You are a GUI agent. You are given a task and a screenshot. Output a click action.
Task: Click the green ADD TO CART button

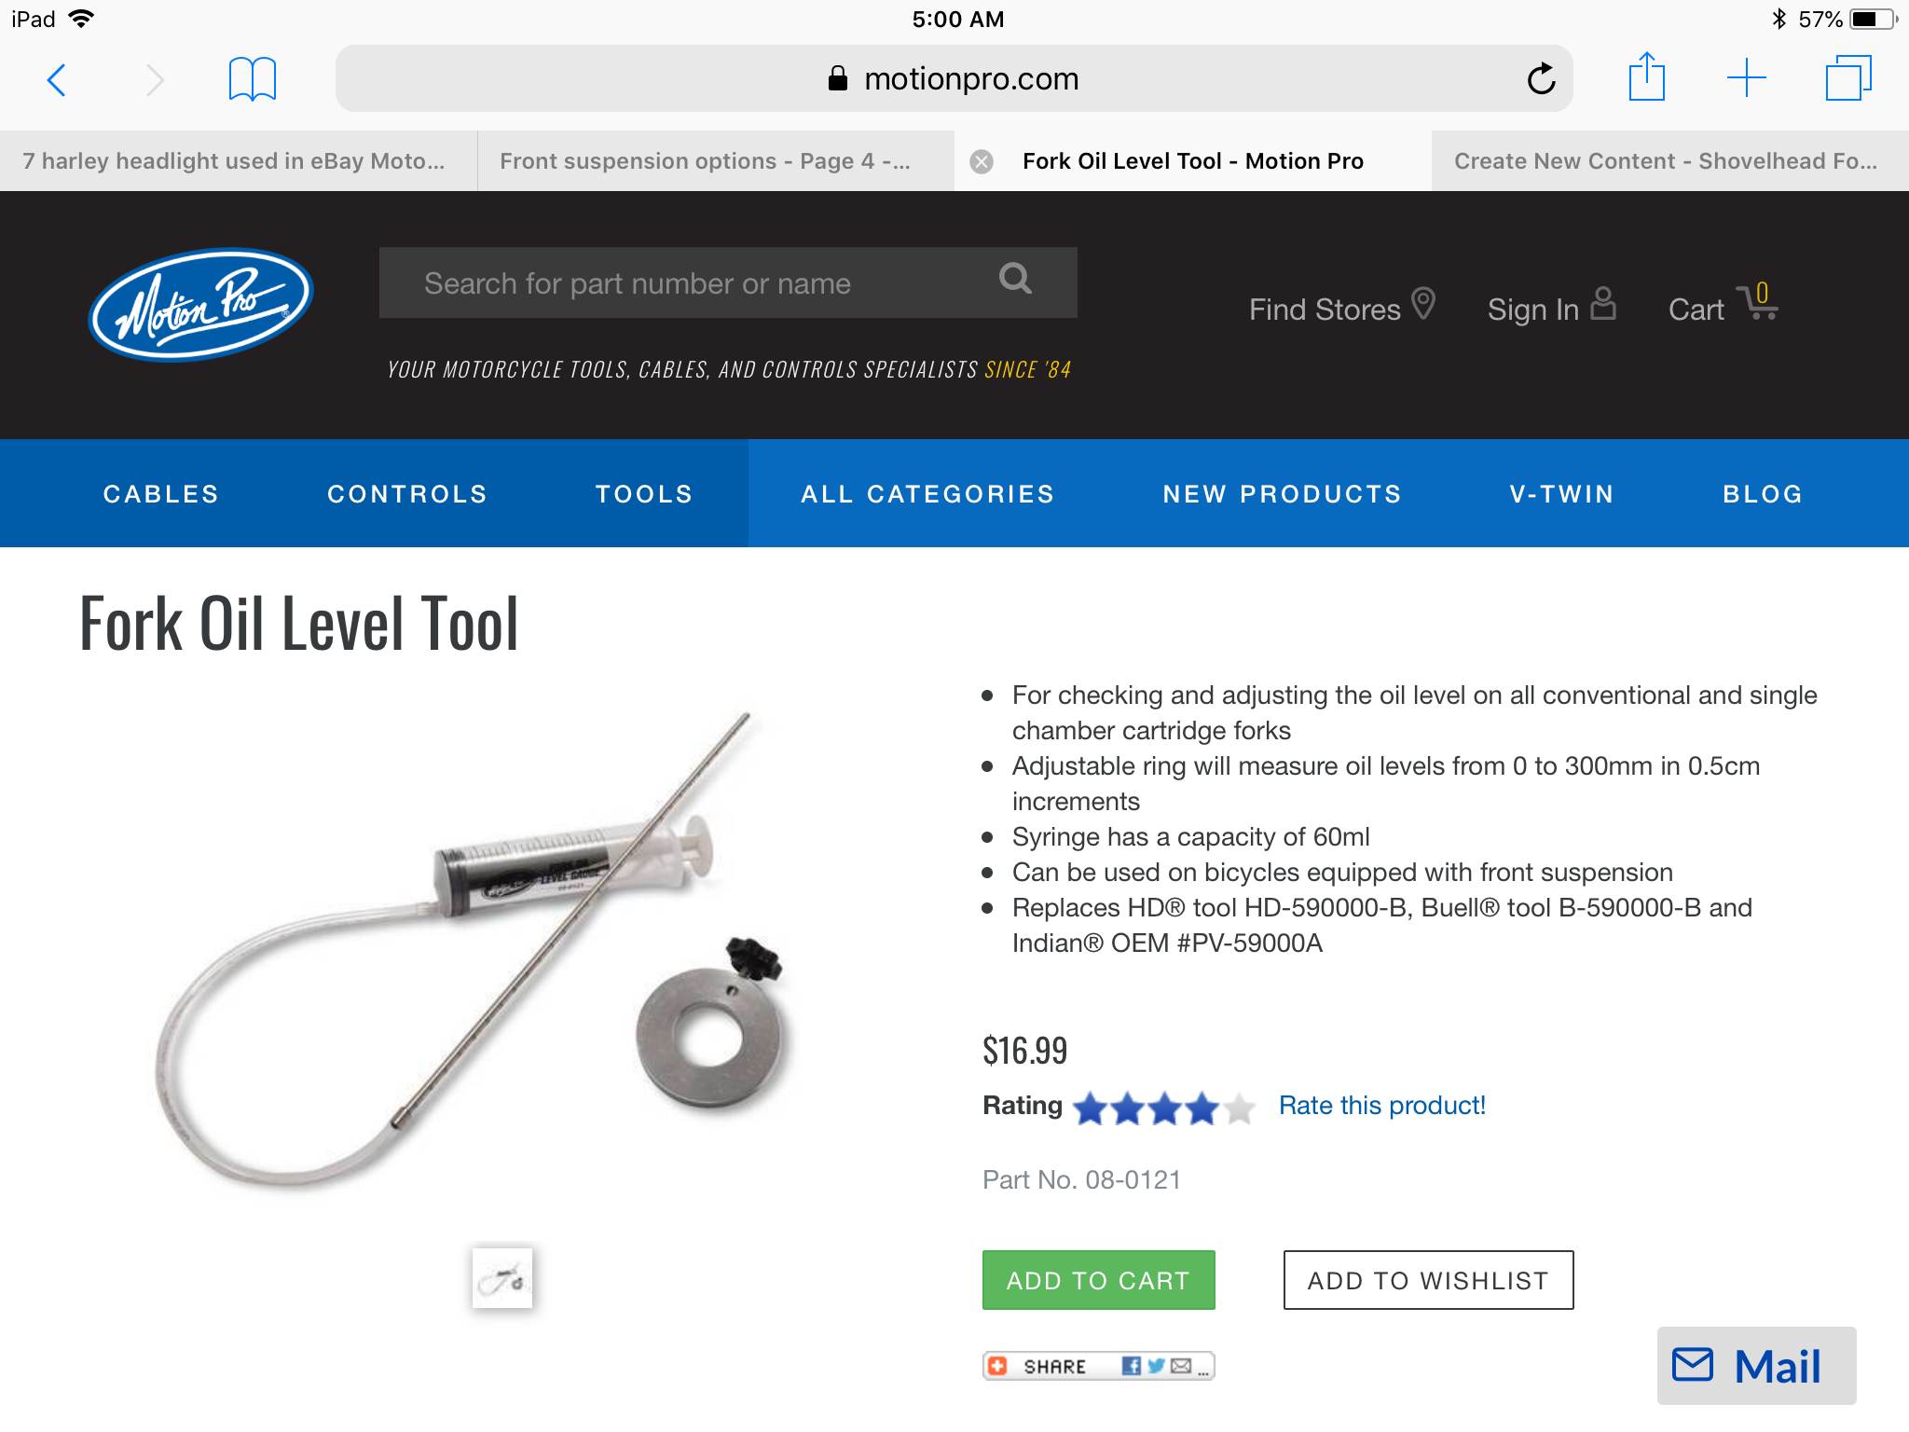[x=1098, y=1280]
